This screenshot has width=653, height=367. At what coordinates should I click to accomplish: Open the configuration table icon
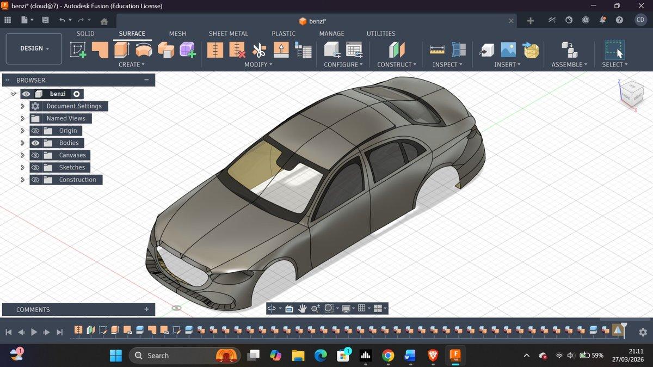pos(354,50)
